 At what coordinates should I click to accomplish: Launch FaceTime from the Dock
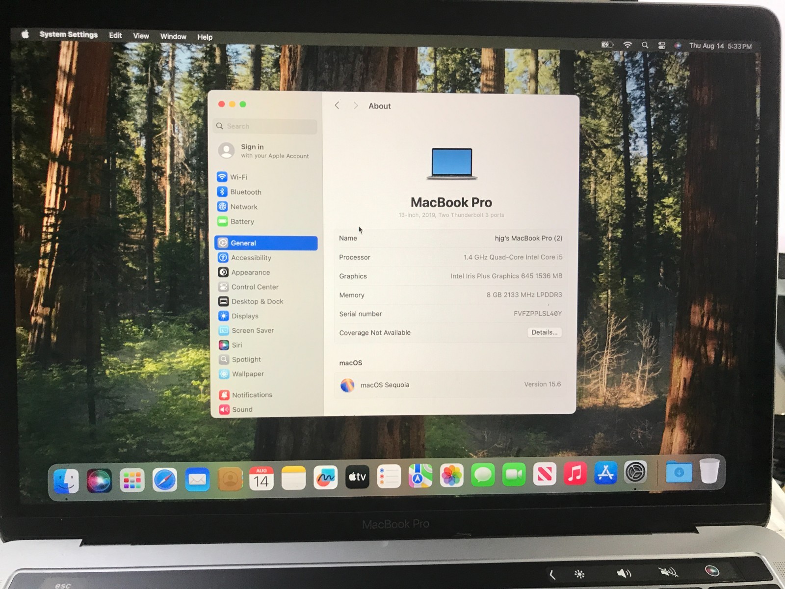point(514,475)
